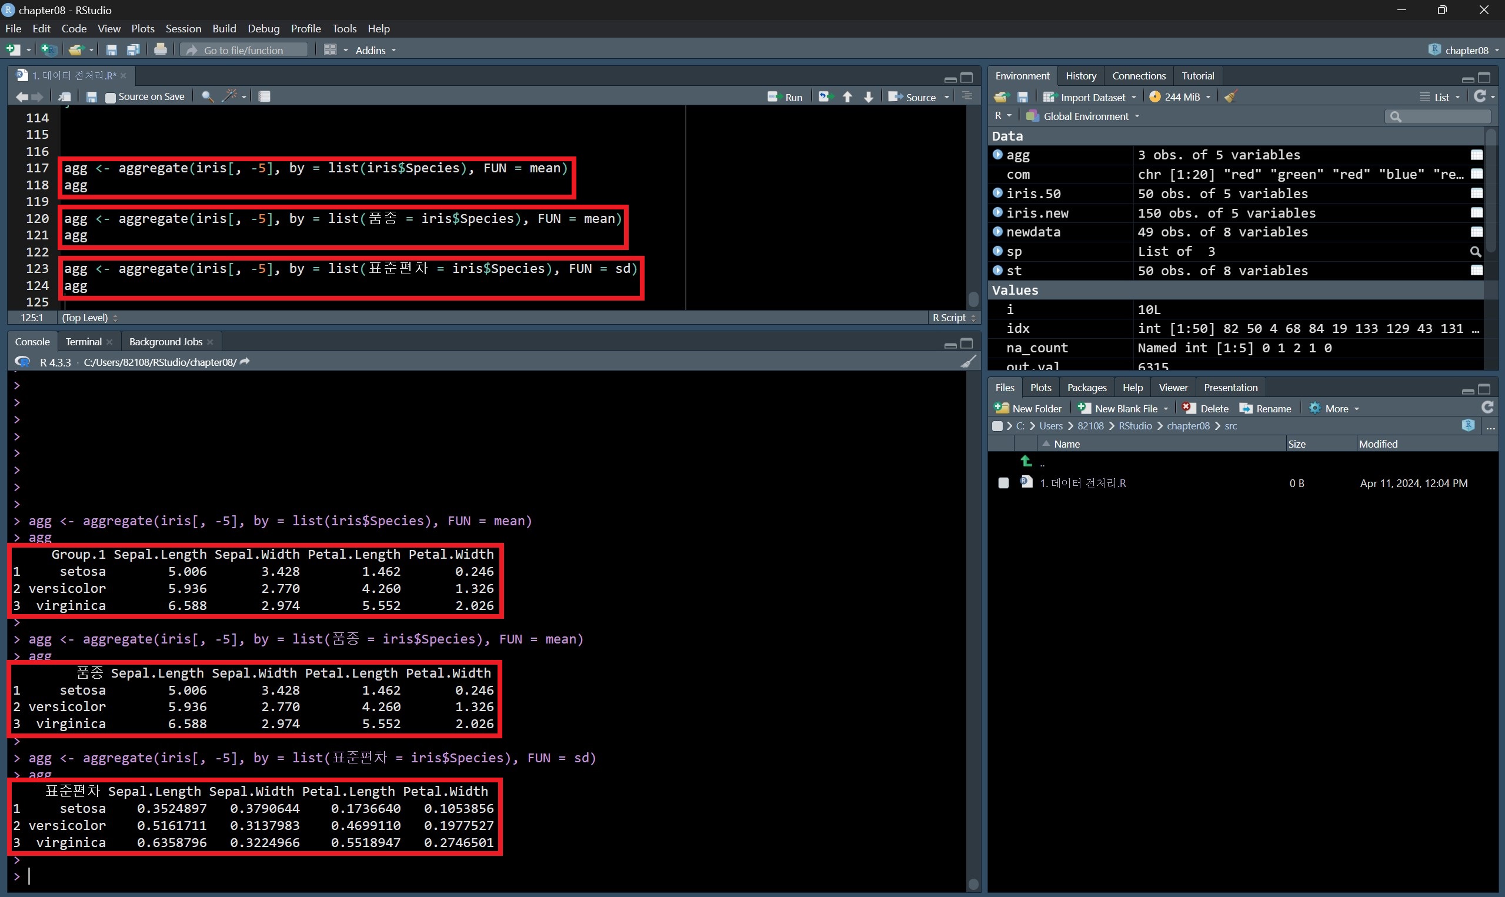Click the print icon in the main toolbar

tap(160, 49)
